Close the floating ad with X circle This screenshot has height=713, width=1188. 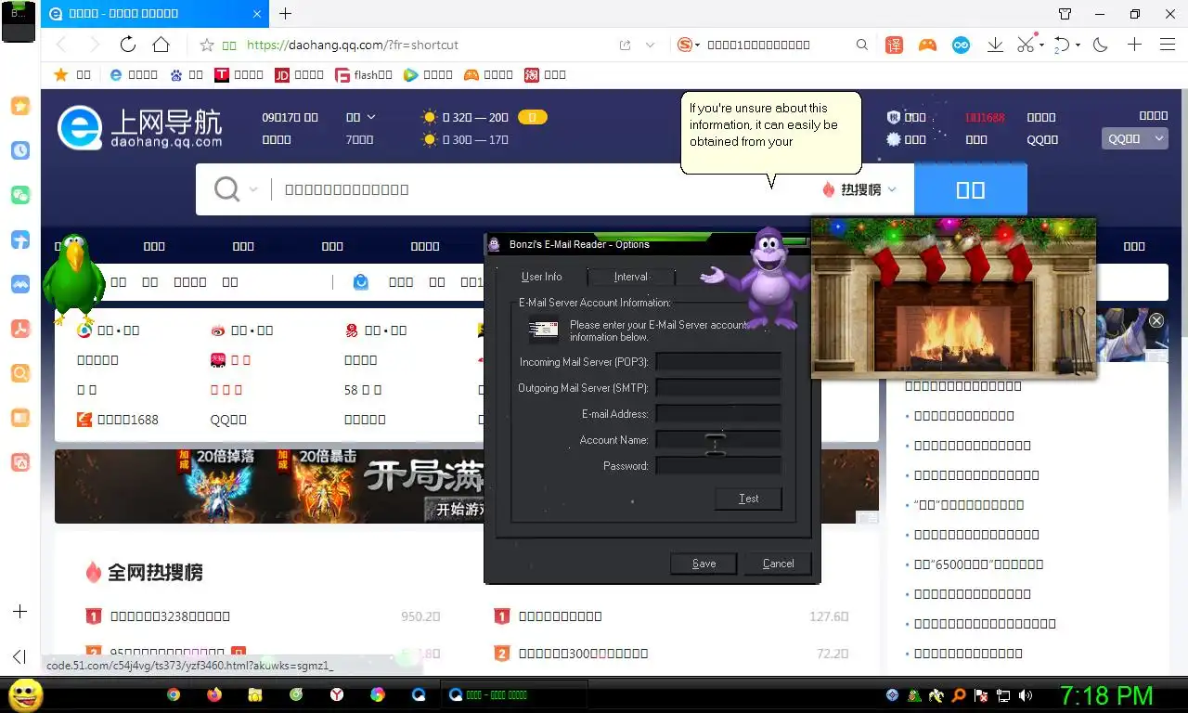point(1156,320)
